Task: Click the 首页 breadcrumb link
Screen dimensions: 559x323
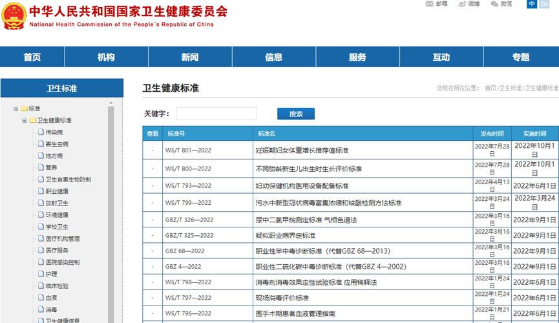Action: coord(490,88)
